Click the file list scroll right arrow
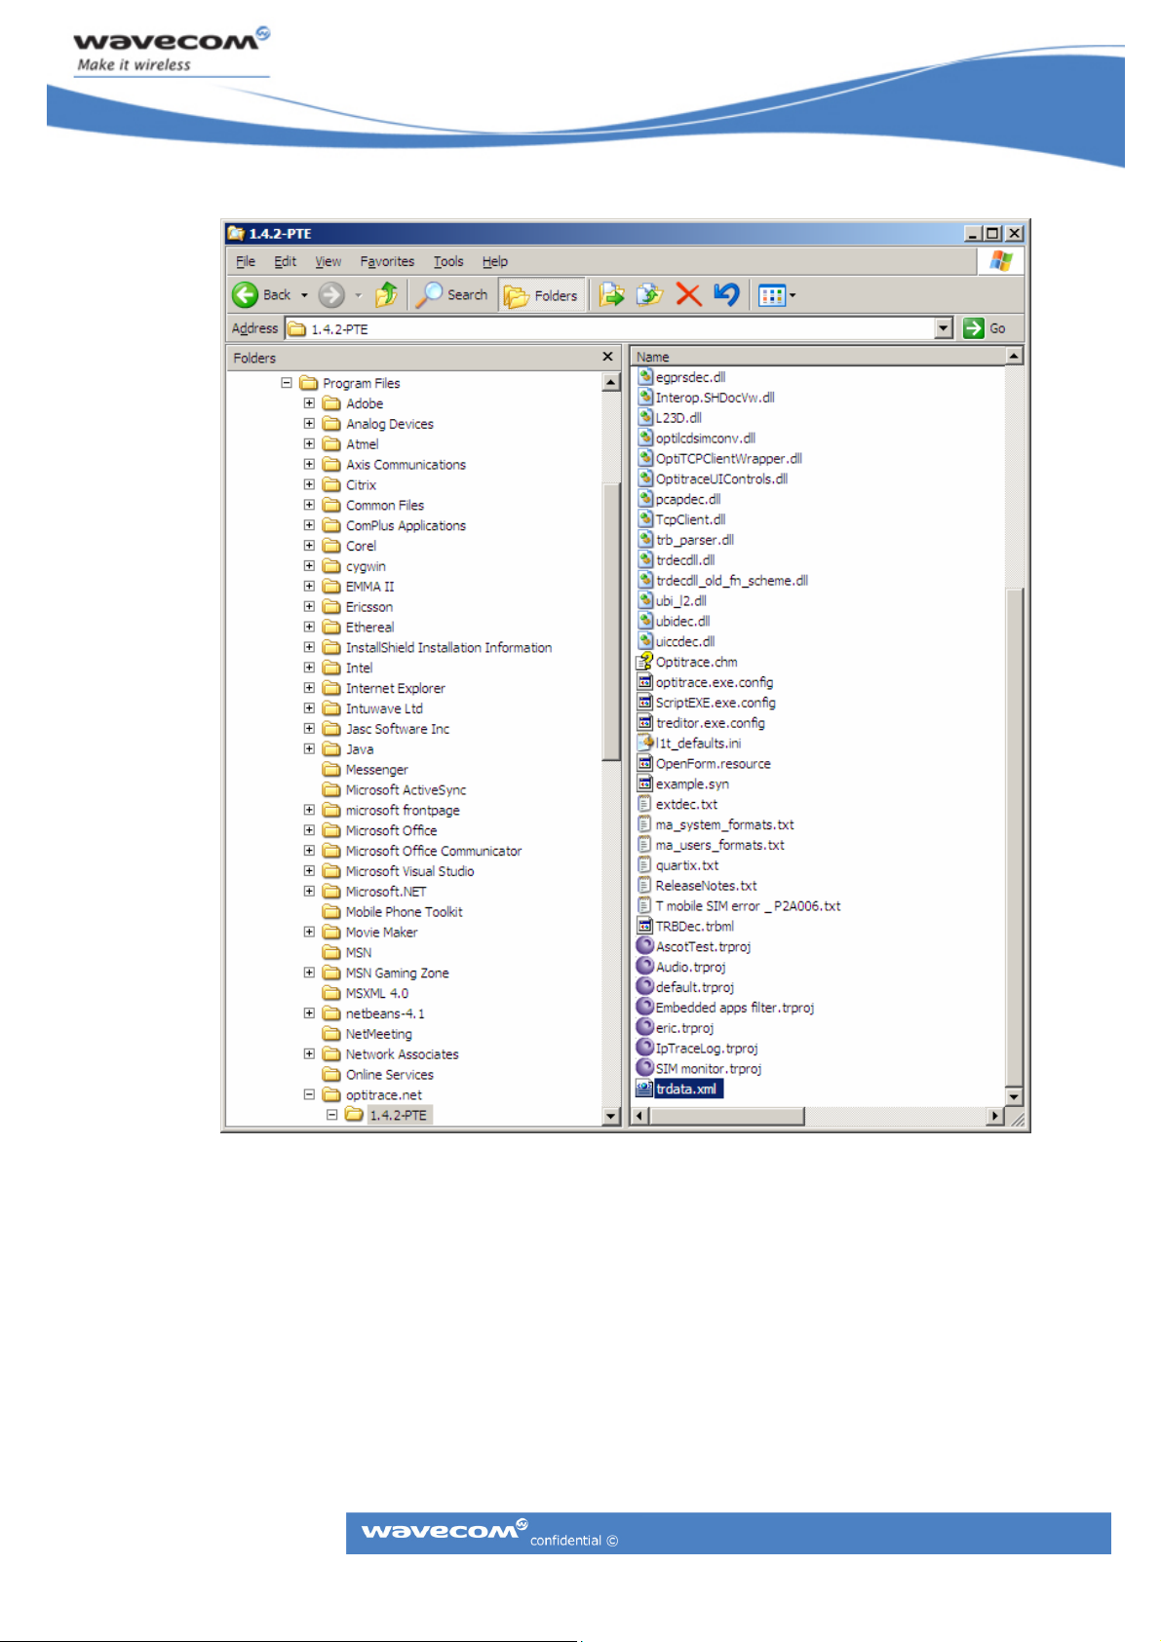This screenshot has height=1642, width=1161. coord(995,1116)
